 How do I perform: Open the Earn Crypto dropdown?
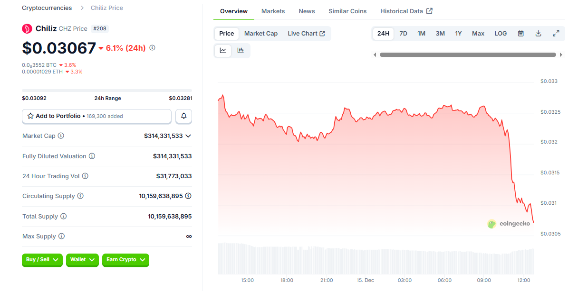point(125,260)
